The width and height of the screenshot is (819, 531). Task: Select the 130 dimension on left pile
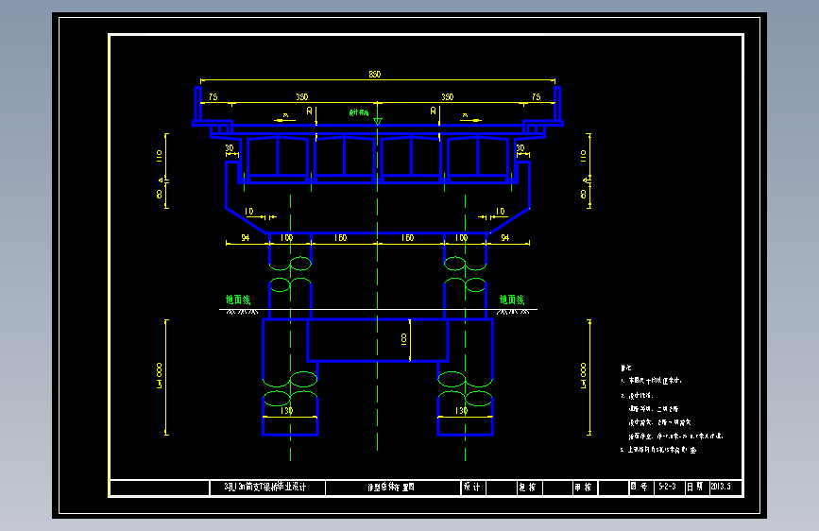pos(287,411)
